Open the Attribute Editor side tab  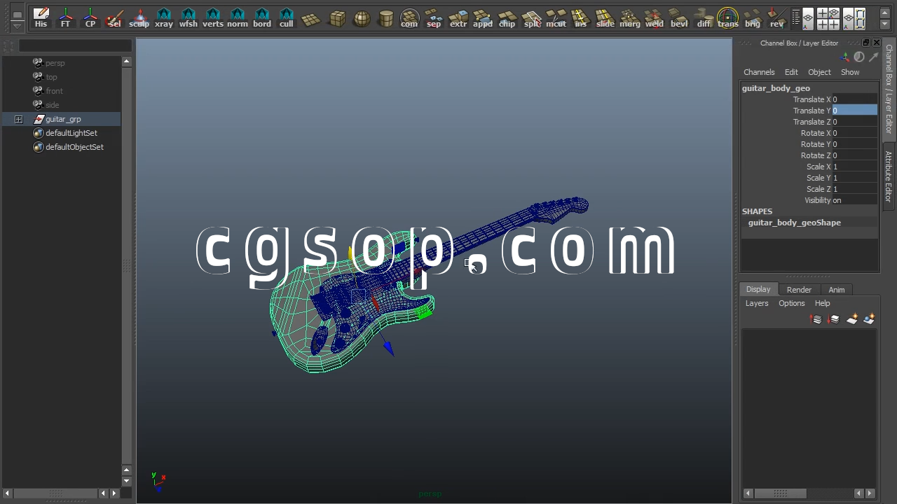point(889,176)
